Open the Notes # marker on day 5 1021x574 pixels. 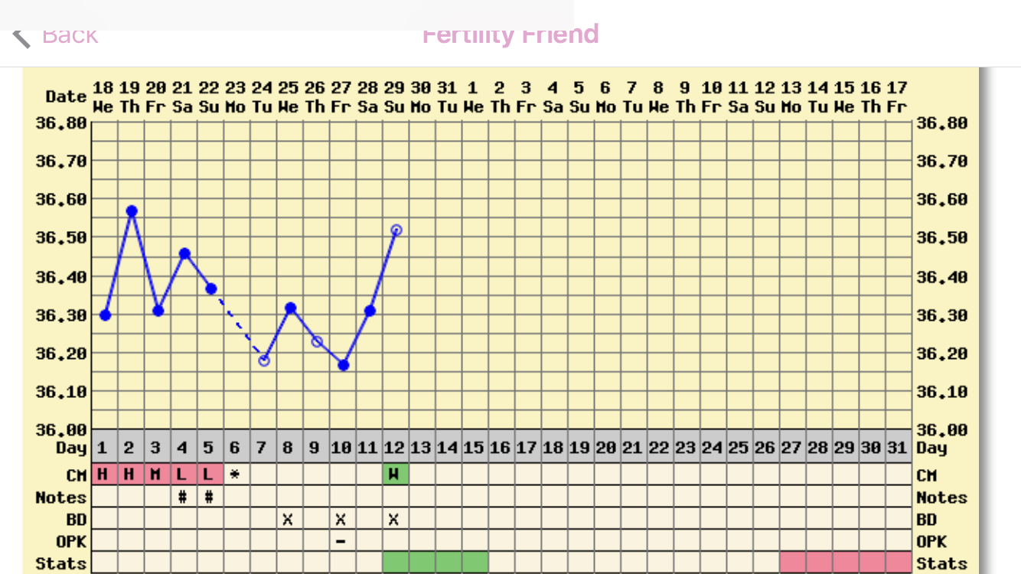(x=209, y=497)
